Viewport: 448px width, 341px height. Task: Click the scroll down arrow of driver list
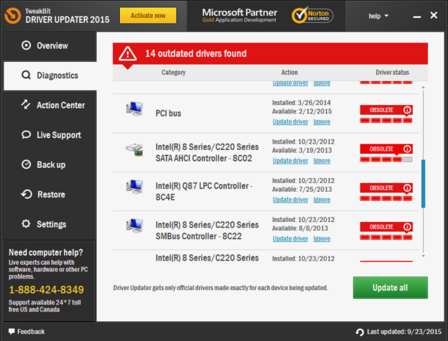[x=423, y=256]
